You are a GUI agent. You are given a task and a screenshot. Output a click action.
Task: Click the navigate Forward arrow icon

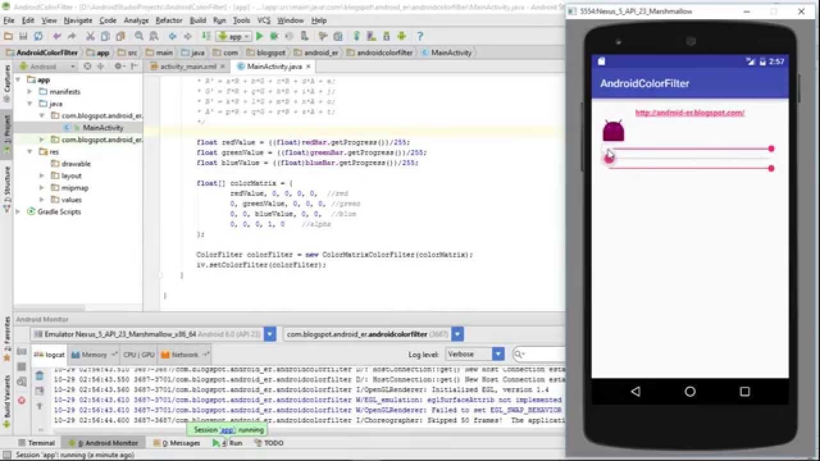click(x=188, y=36)
